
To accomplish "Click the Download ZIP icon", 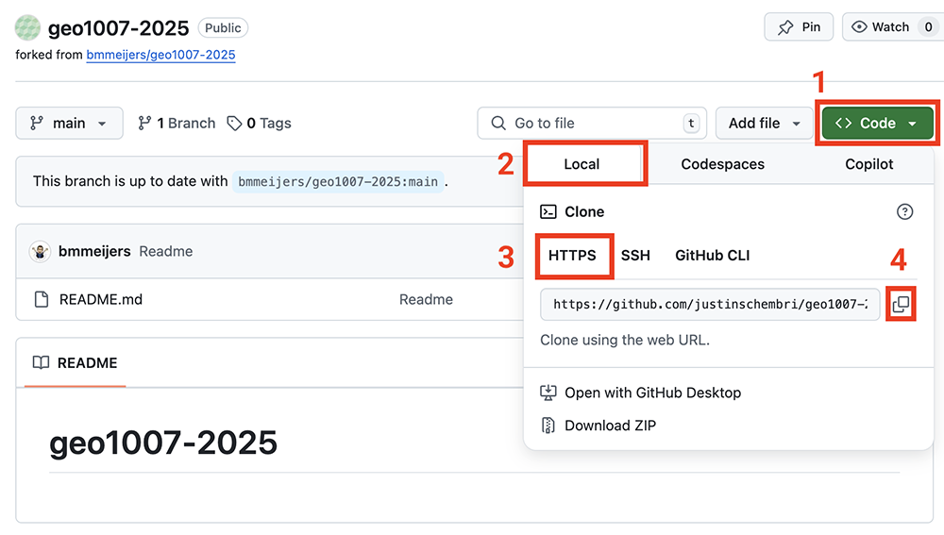I will tap(548, 426).
